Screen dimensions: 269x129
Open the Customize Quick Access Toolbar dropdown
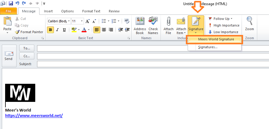(x=44, y=3)
